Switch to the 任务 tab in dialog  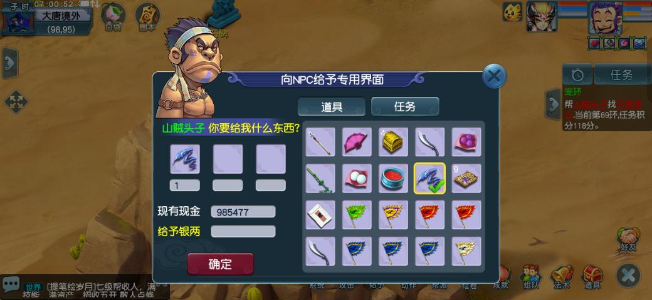click(x=404, y=106)
